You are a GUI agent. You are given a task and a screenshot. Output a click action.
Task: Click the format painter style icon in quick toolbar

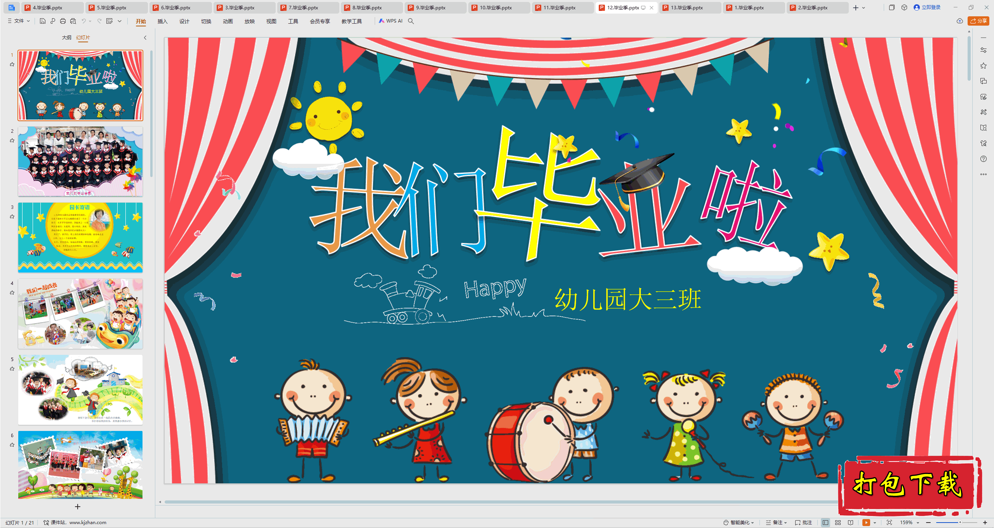(109, 21)
